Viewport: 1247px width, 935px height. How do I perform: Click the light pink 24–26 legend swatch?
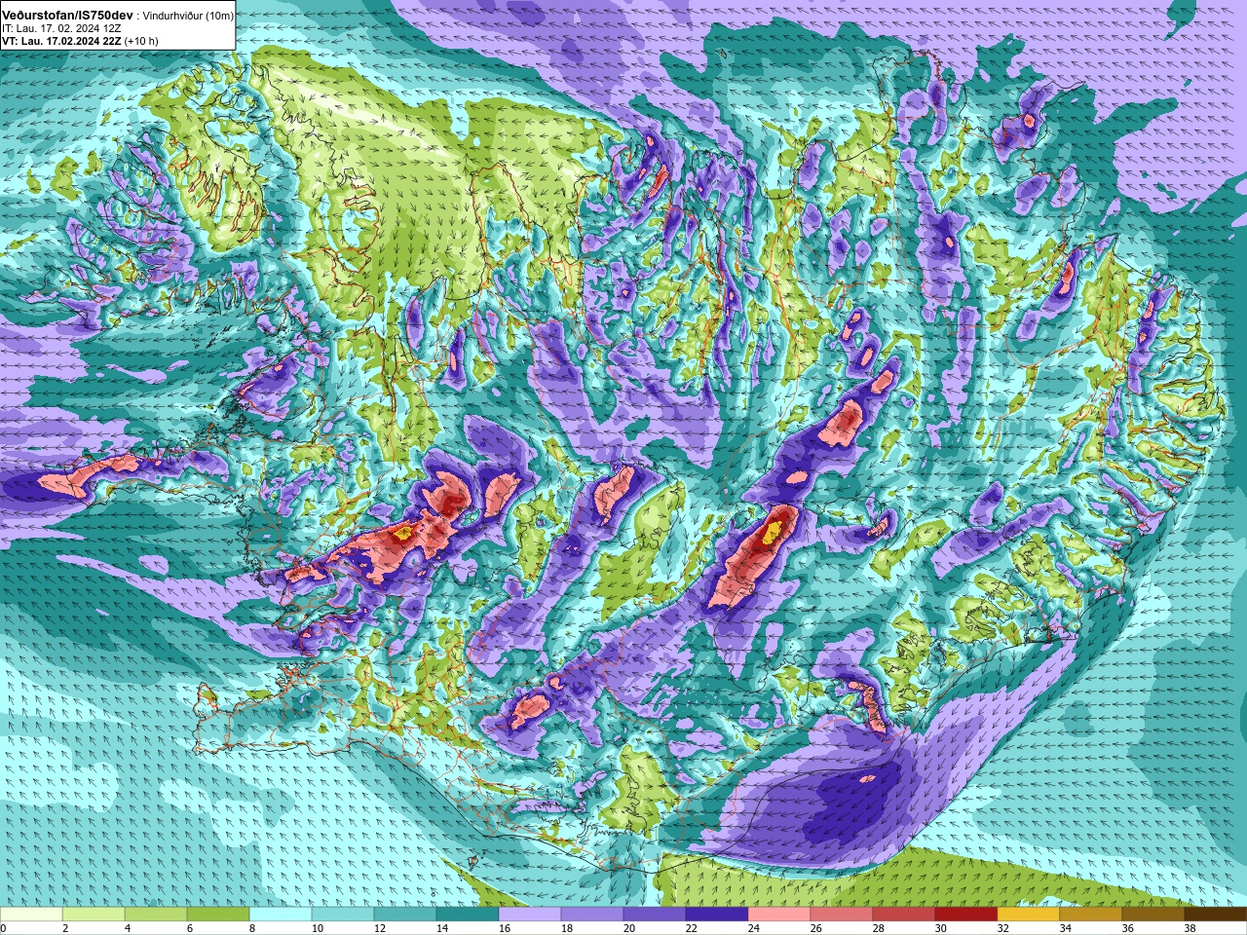point(779,916)
